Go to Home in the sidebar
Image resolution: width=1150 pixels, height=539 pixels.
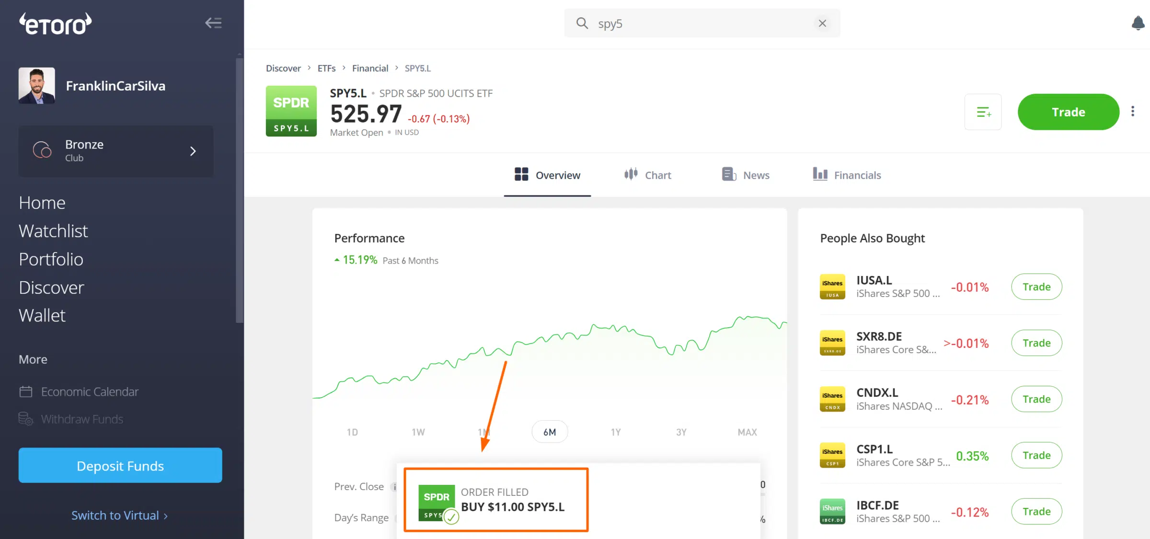pyautogui.click(x=42, y=203)
